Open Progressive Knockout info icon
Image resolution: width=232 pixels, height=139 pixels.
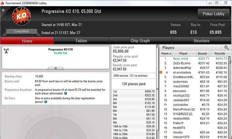point(66,93)
